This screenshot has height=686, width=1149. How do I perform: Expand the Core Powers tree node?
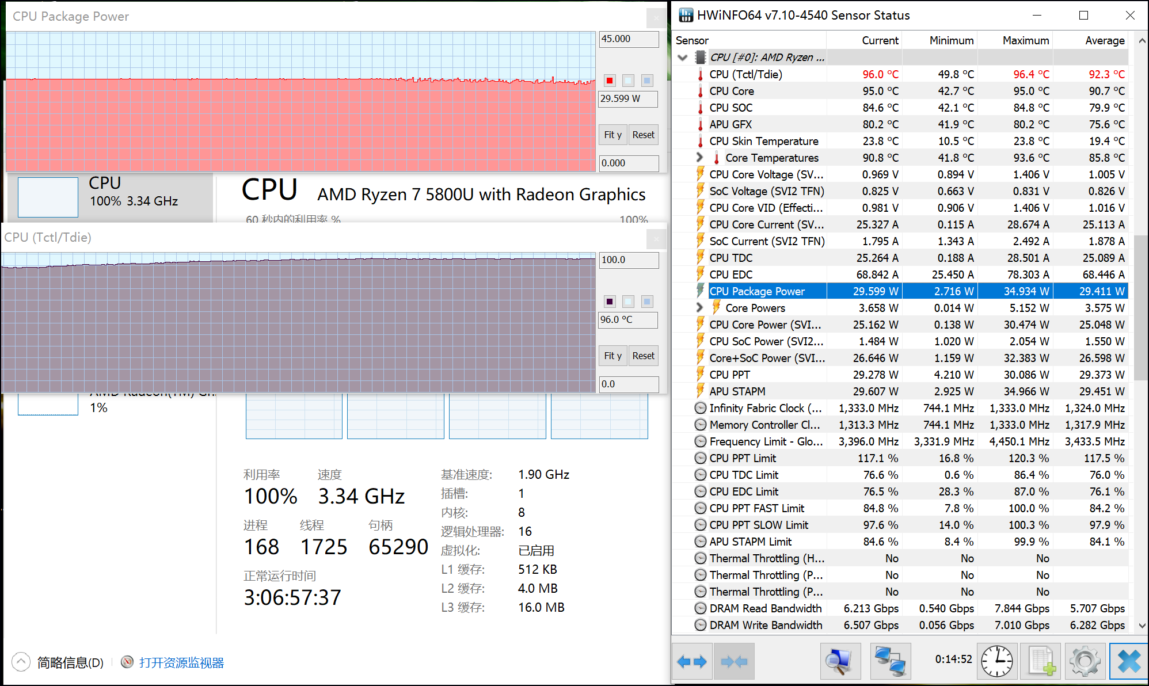click(699, 307)
